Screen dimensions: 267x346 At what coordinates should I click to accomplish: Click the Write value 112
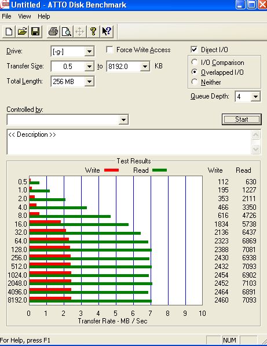pos(223,182)
